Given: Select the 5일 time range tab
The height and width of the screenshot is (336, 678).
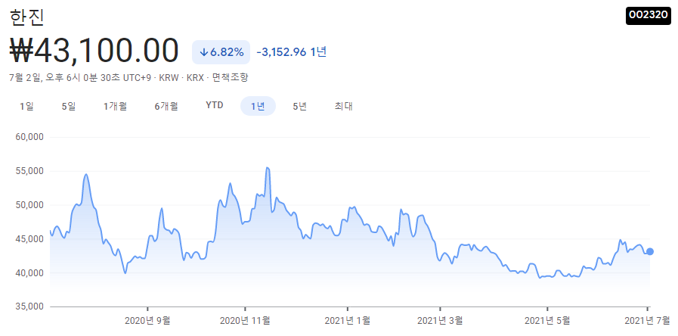Looking at the screenshot, I should click(69, 106).
